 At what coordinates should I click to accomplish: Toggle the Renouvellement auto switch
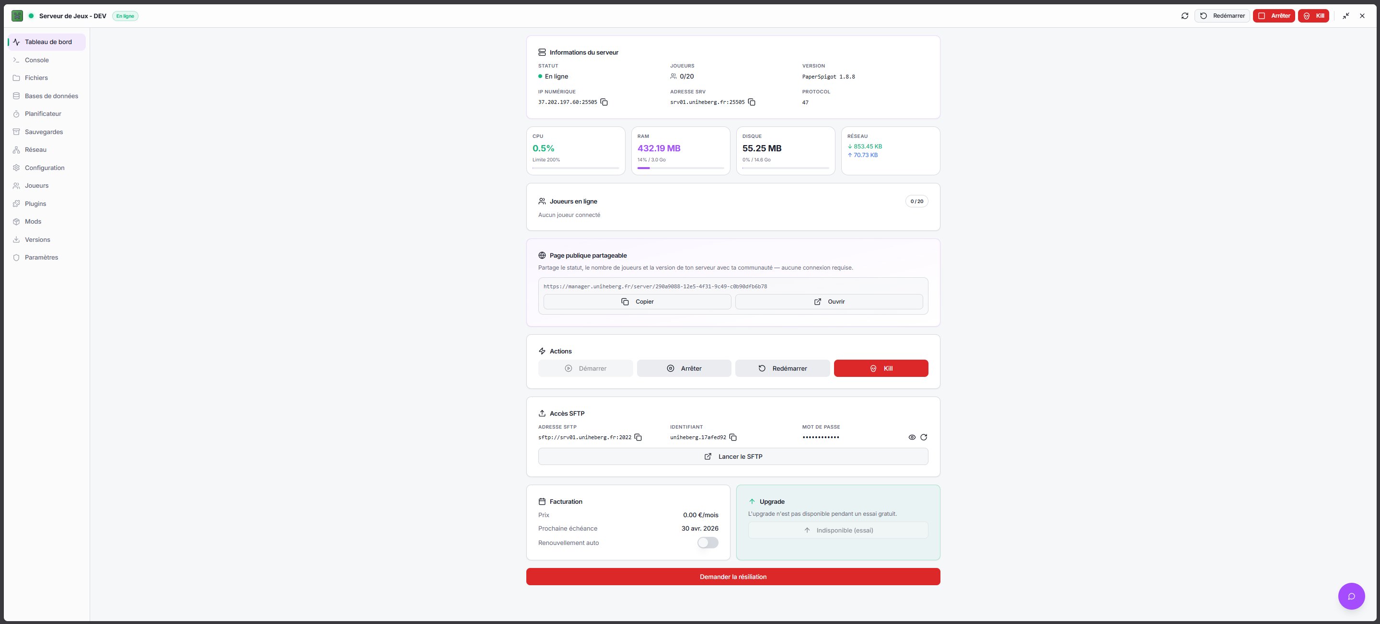(x=707, y=543)
